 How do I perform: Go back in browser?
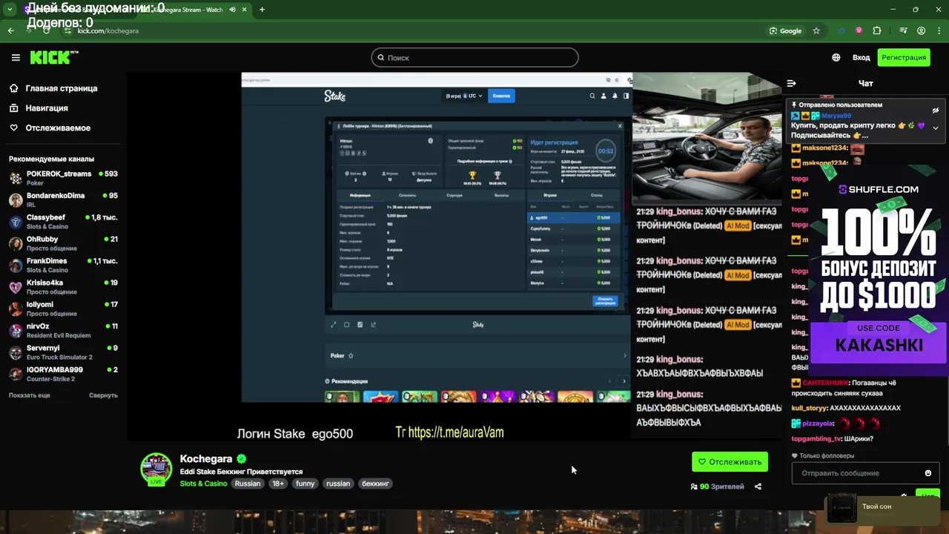coord(10,30)
